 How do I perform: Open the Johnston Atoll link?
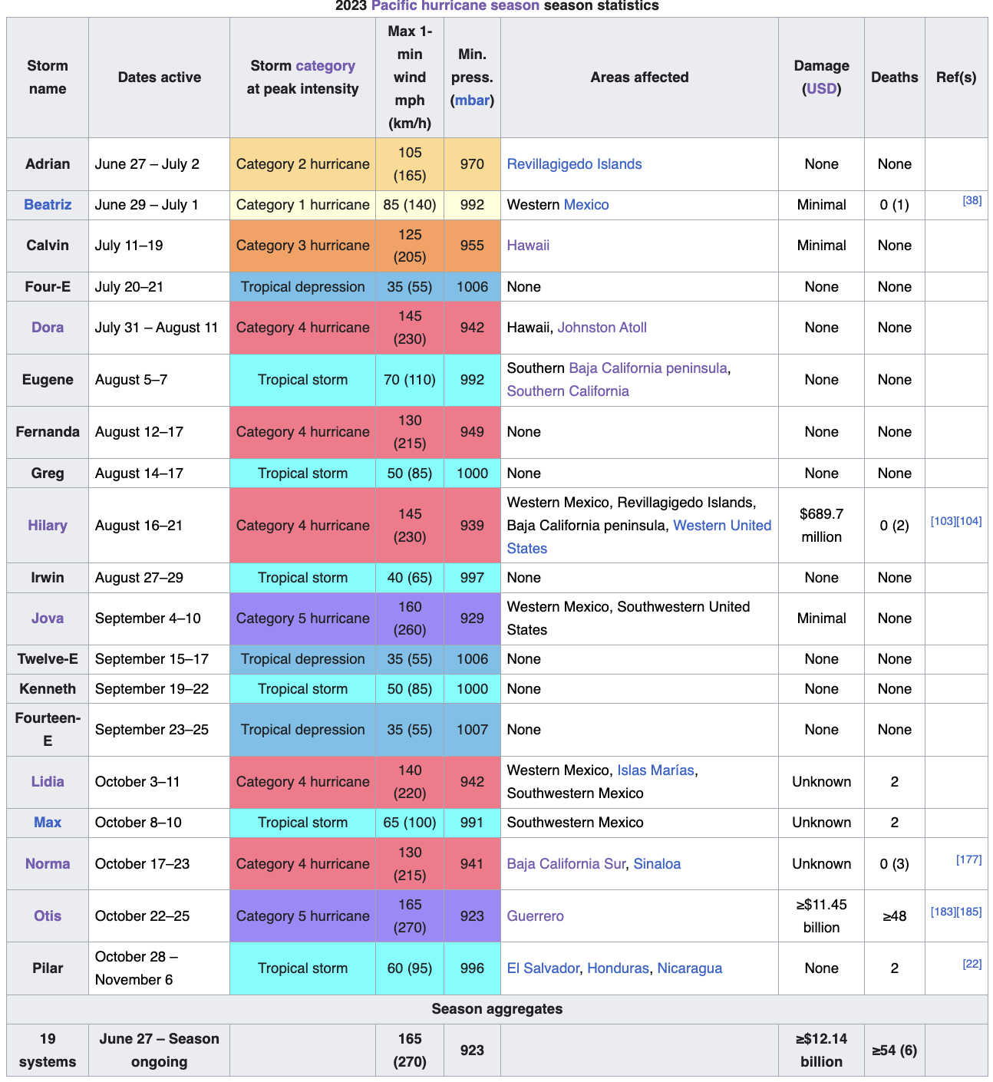point(602,328)
